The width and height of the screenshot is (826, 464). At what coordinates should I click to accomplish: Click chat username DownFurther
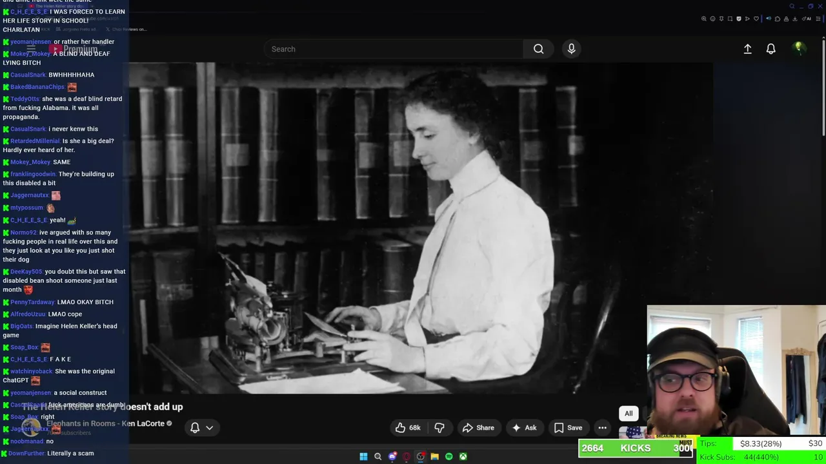(27, 453)
